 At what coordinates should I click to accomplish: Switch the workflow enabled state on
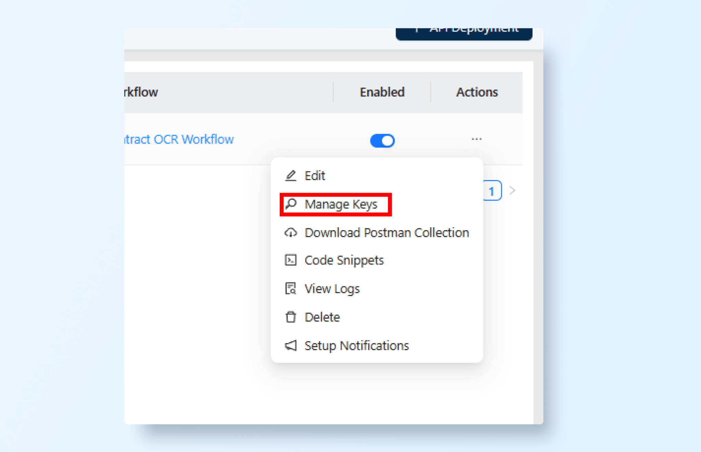point(382,140)
